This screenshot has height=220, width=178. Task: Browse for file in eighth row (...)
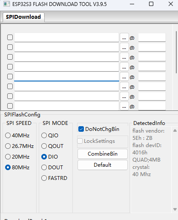[124, 106]
